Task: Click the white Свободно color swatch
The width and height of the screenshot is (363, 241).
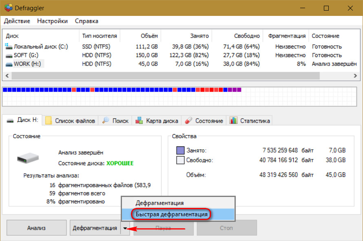Action: pos(180,160)
